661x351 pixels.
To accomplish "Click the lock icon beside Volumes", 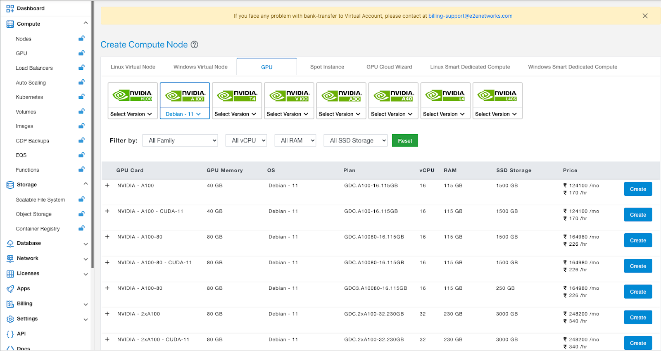I will [81, 111].
